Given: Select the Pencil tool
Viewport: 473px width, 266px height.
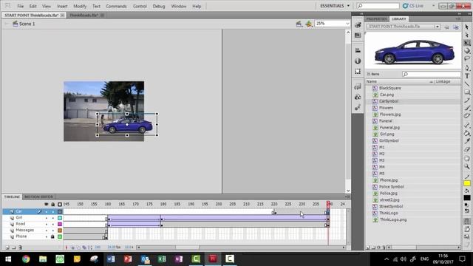Looking at the screenshot, I should pyautogui.click(x=467, y=100).
